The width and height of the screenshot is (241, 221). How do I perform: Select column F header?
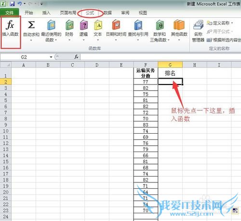point(146,65)
